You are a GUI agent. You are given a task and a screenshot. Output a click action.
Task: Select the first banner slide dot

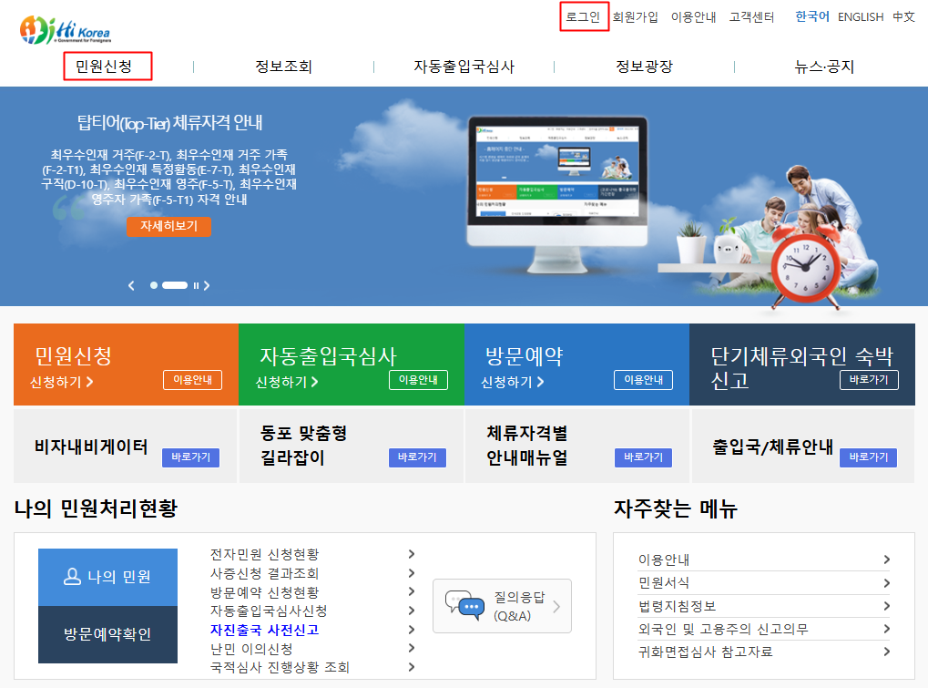(154, 285)
